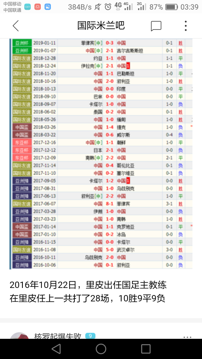Image resolution: width=202 pixels, height=359 pixels.
Task: Tap the commenter avatar thumbnail
Action: pyautogui.click(x=20, y=336)
